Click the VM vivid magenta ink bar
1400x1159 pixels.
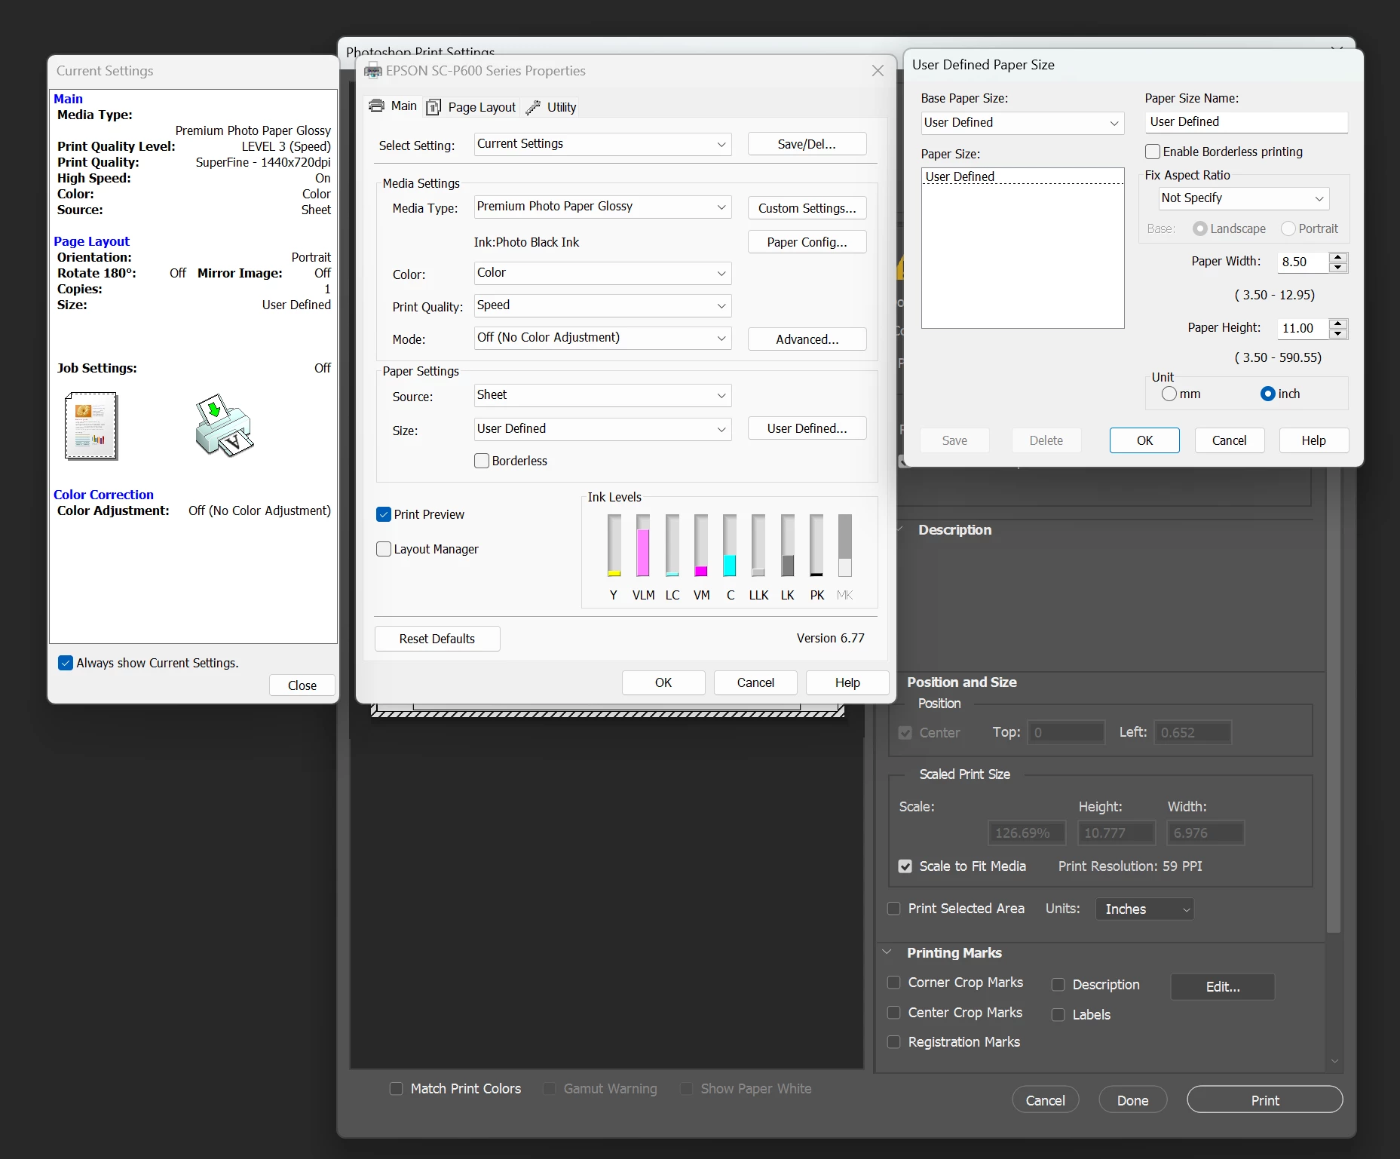coord(701,545)
